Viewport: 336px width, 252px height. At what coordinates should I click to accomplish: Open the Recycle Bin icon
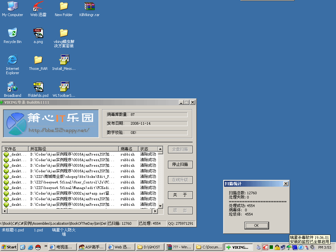[x=12, y=33]
